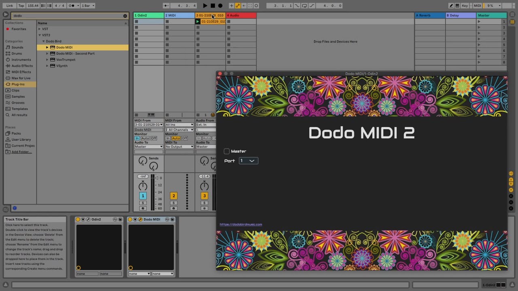
Task: Toggle Draw Mode pencil icon
Action: (x=451, y=6)
